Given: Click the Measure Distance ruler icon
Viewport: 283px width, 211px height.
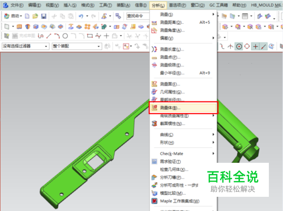Looking at the screenshot, I should click(155, 23).
